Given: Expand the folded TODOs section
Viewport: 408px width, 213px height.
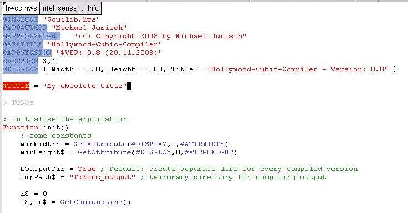Looking at the screenshot, I should 5,102.
